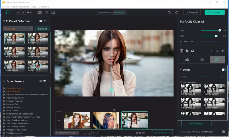Expand the Fantastic Fall preset folder
Image resolution: width=229 pixels, height=137 pixels.
4,104
